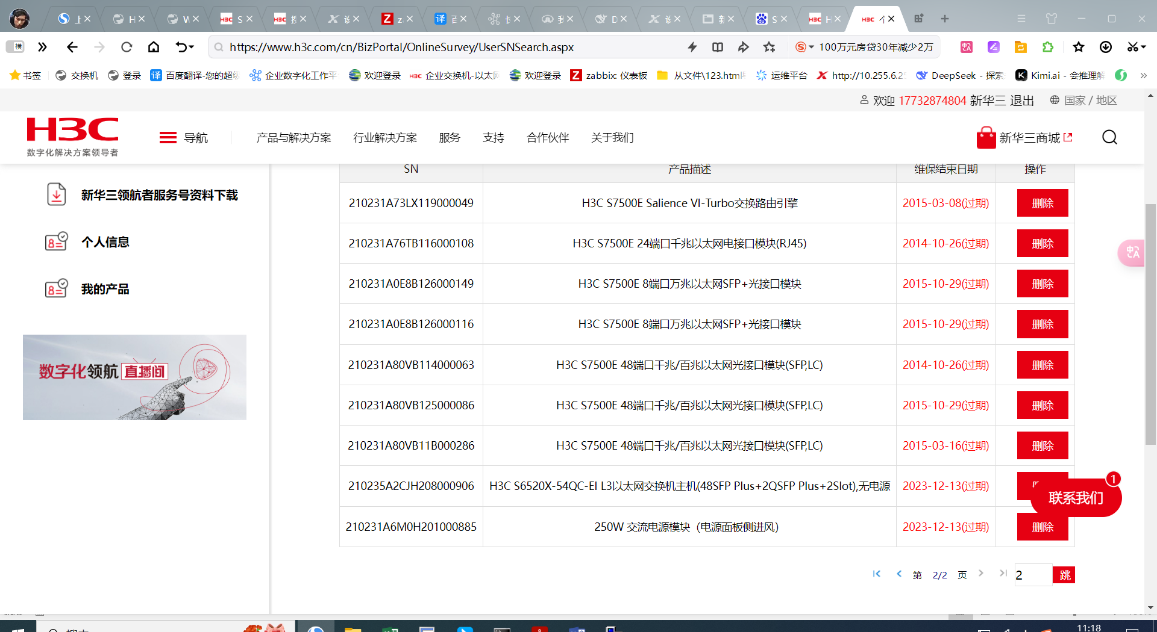Click the red 跳 jump button
Viewport: 1157px width, 632px height.
(1064, 575)
